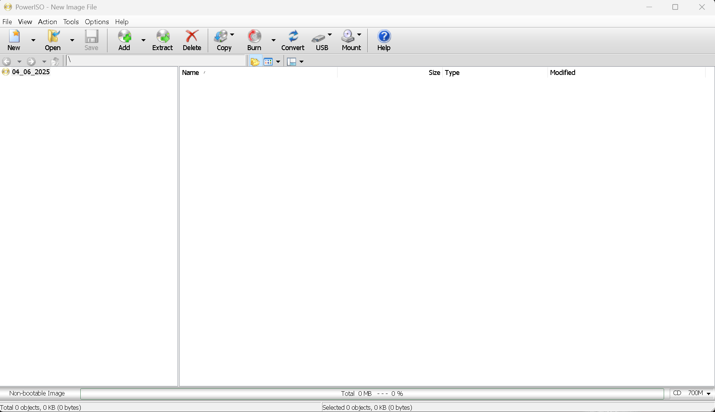This screenshot has width=715, height=412.
Task: Click the Total 0 MB capacity progress bar
Action: (x=372, y=394)
